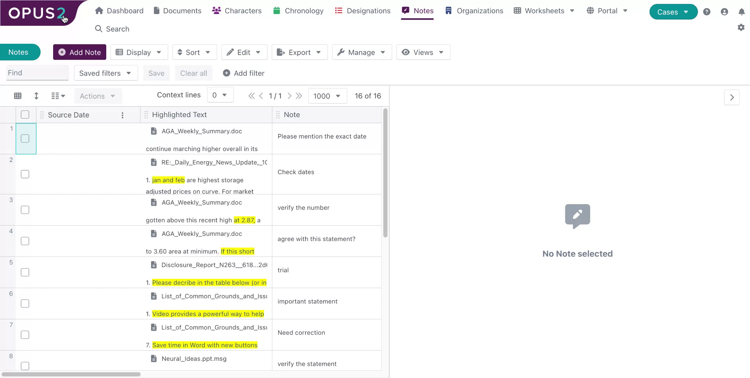
Task: Click inside the Find input field
Action: (37, 73)
